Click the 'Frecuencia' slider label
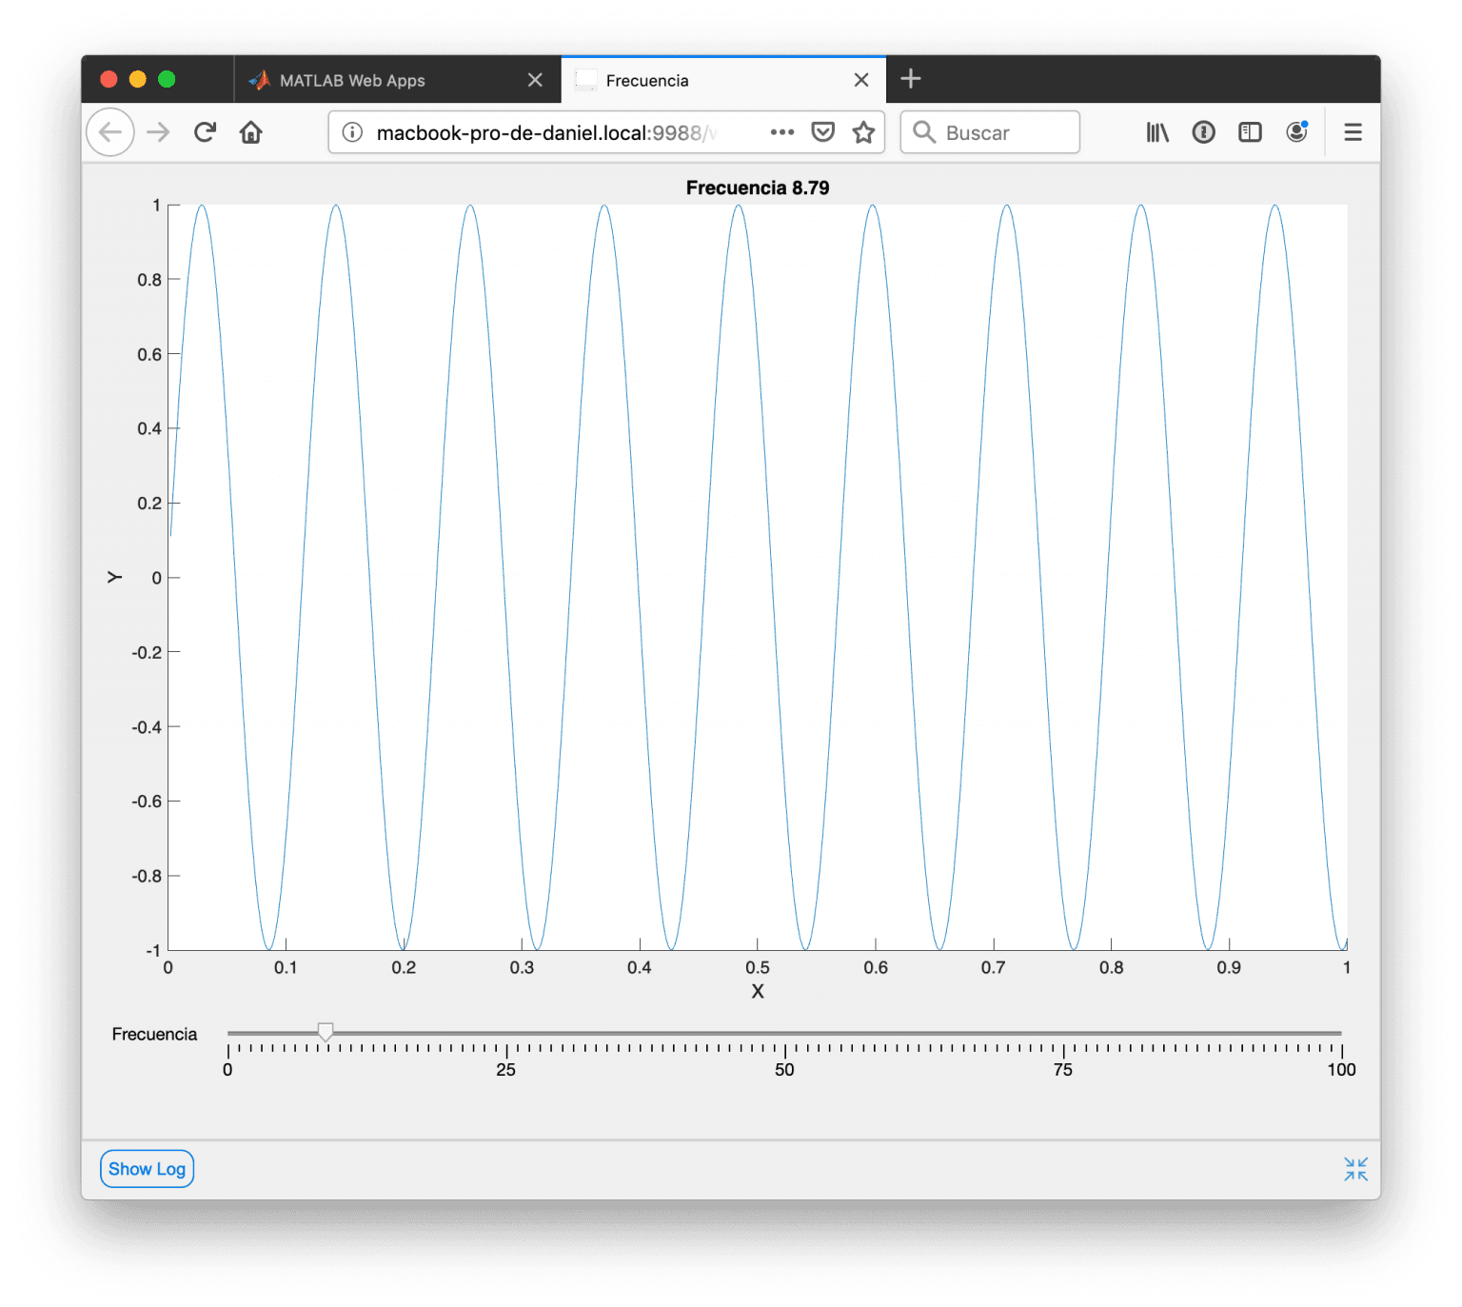 point(154,1034)
